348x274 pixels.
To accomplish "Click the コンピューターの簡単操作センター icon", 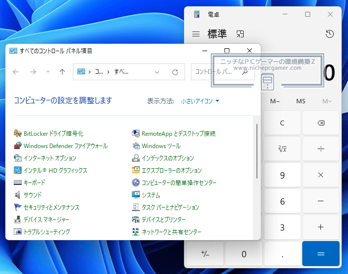I will (x=135, y=183).
